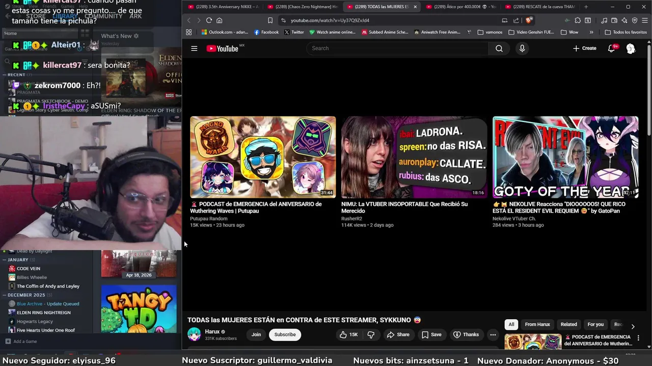Screen dimensions: 652x366
Task: Save the video with the Save button
Action: tap(431, 334)
